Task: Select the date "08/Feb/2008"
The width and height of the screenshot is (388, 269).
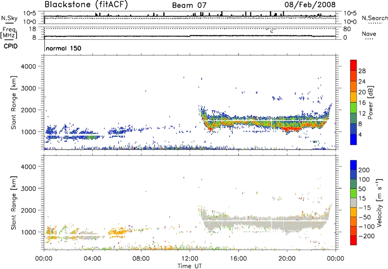Action: tap(310, 4)
